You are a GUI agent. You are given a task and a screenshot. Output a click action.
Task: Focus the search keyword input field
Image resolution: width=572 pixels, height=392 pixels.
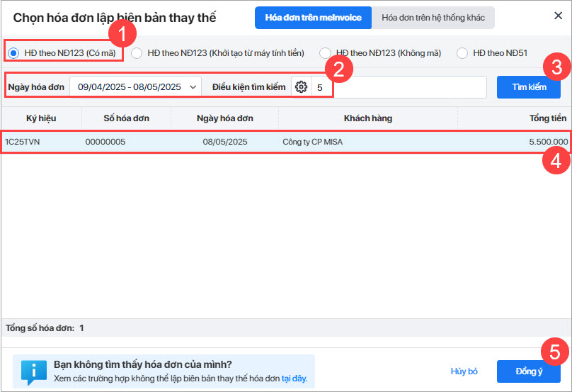tap(399, 87)
